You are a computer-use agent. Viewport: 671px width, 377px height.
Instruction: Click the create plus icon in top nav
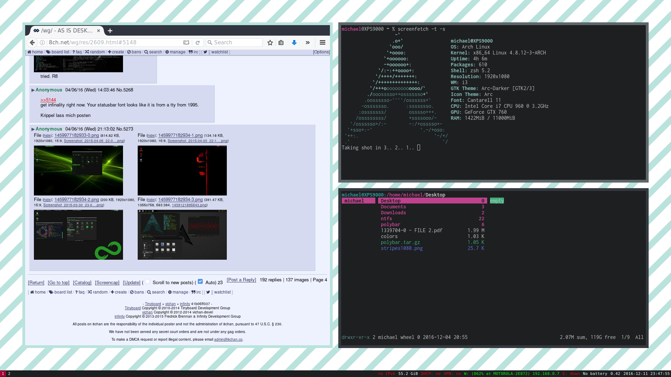click(x=109, y=52)
